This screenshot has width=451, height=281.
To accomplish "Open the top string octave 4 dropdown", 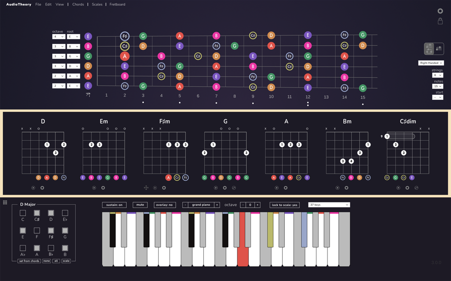I will pos(59,37).
